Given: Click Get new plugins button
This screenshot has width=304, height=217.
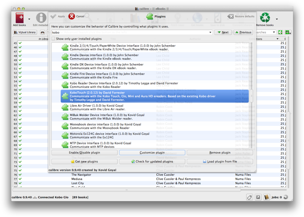Looking at the screenshot, I should 85,161.
